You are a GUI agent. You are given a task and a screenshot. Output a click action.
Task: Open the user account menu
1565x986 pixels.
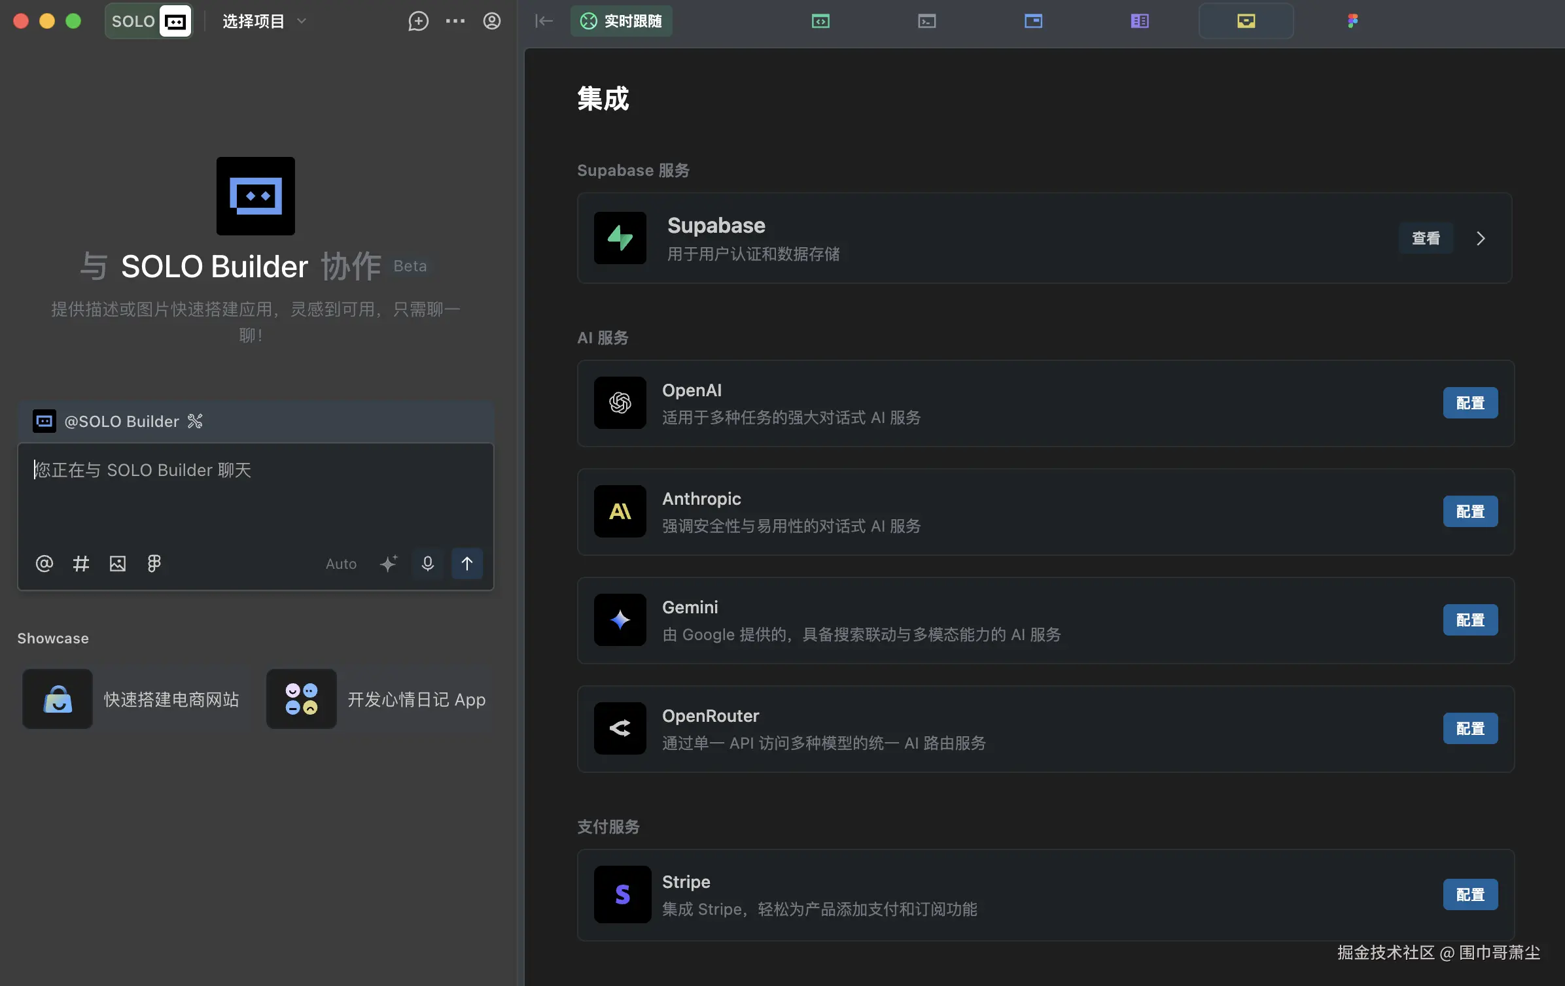[x=491, y=21]
